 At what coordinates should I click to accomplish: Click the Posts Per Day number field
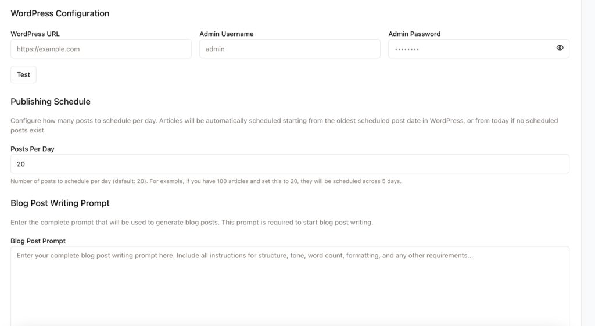pos(289,164)
